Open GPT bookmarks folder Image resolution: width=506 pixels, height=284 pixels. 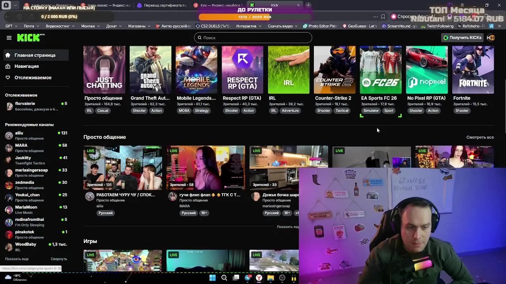11,26
